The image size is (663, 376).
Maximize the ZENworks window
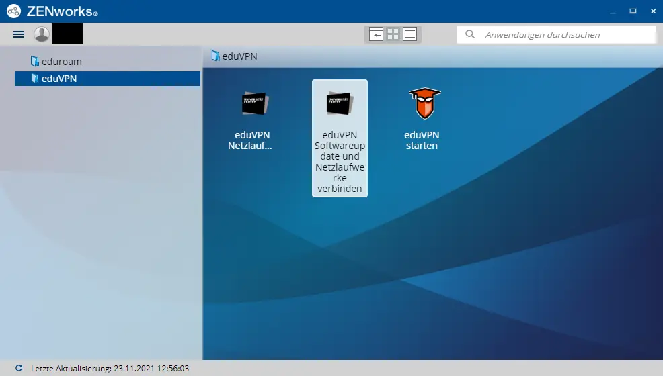pyautogui.click(x=632, y=11)
